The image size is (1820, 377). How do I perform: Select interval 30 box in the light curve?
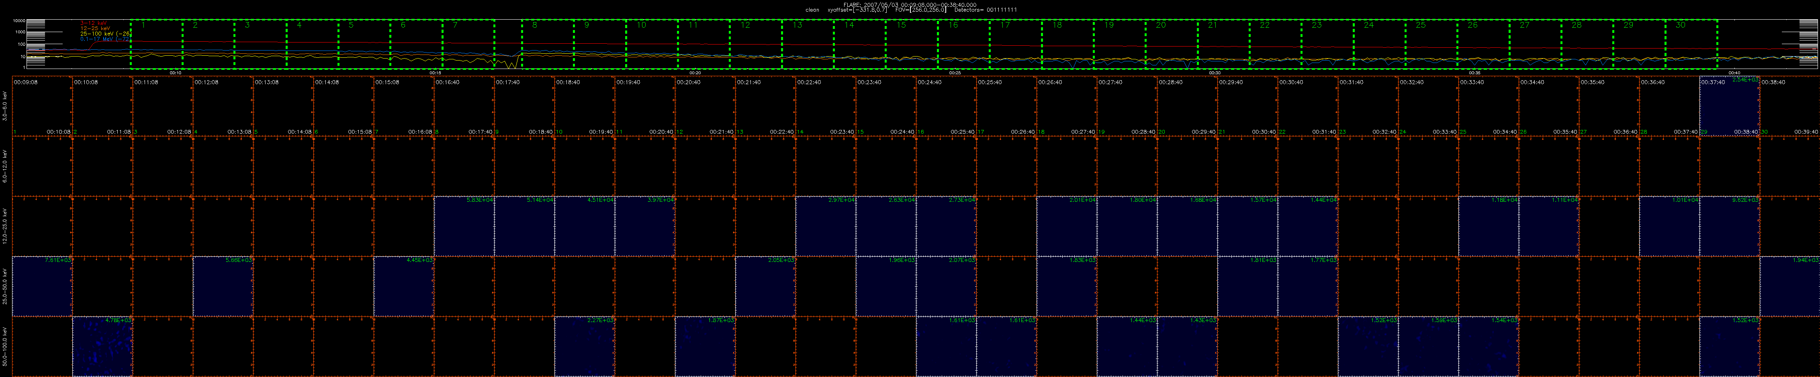pyautogui.click(x=1691, y=44)
